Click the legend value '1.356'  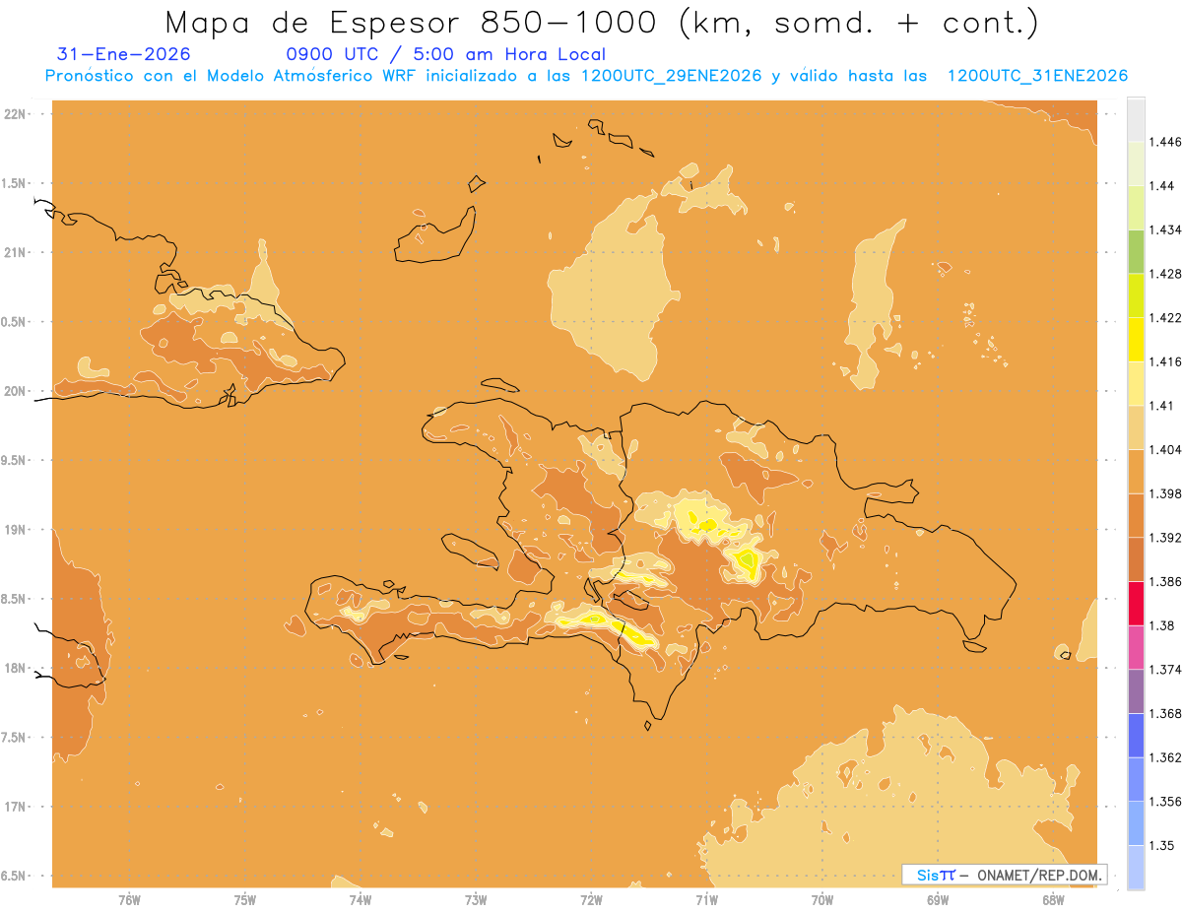coord(1166,802)
